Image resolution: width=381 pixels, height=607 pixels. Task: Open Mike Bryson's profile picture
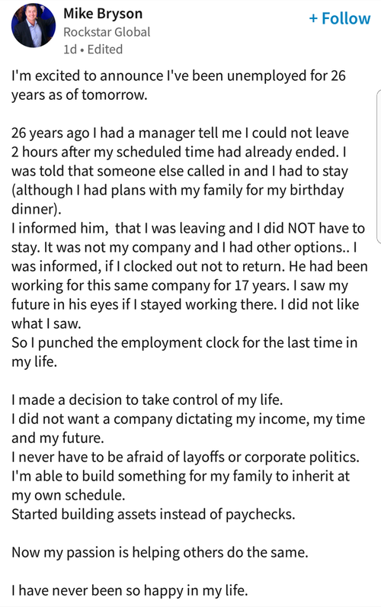(34, 26)
